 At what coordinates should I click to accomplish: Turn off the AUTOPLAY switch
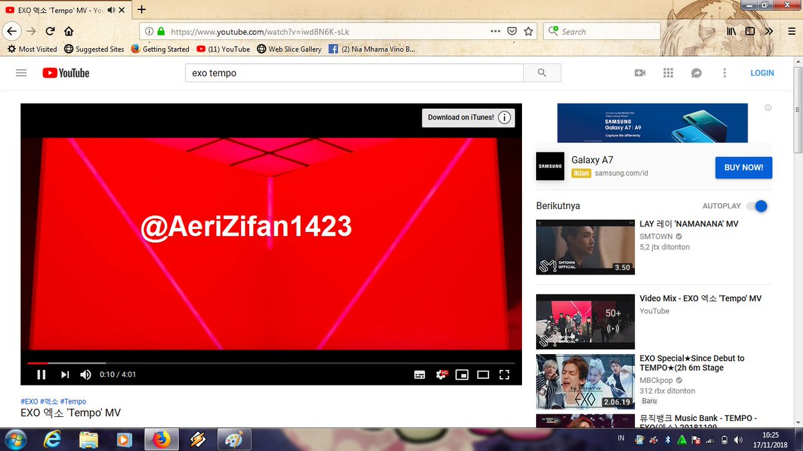[x=757, y=206]
